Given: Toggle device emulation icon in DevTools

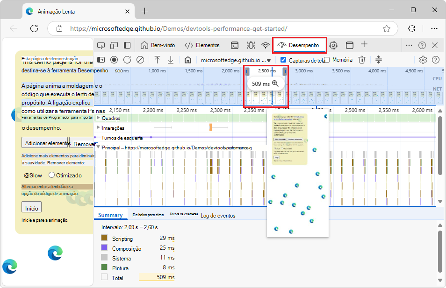Looking at the screenshot, I should [x=114, y=45].
